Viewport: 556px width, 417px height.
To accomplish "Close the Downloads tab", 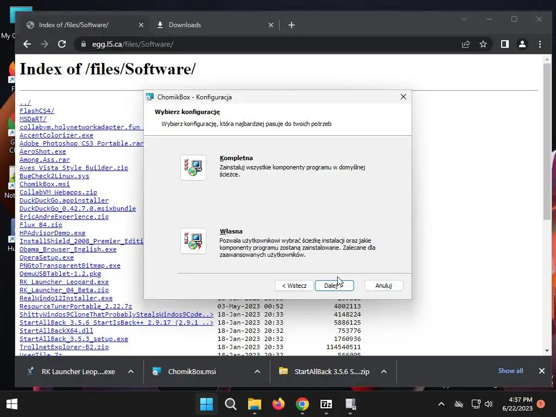I will point(271,25).
